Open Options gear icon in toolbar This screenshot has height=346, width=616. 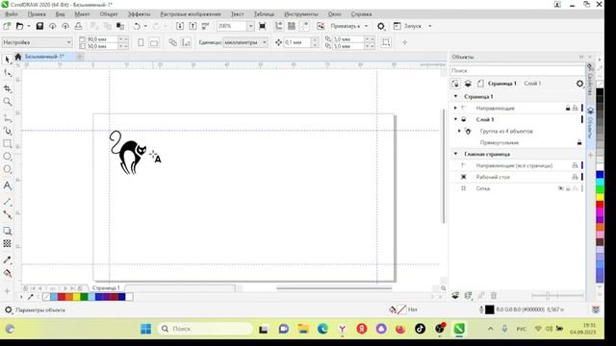pyautogui.click(x=381, y=26)
